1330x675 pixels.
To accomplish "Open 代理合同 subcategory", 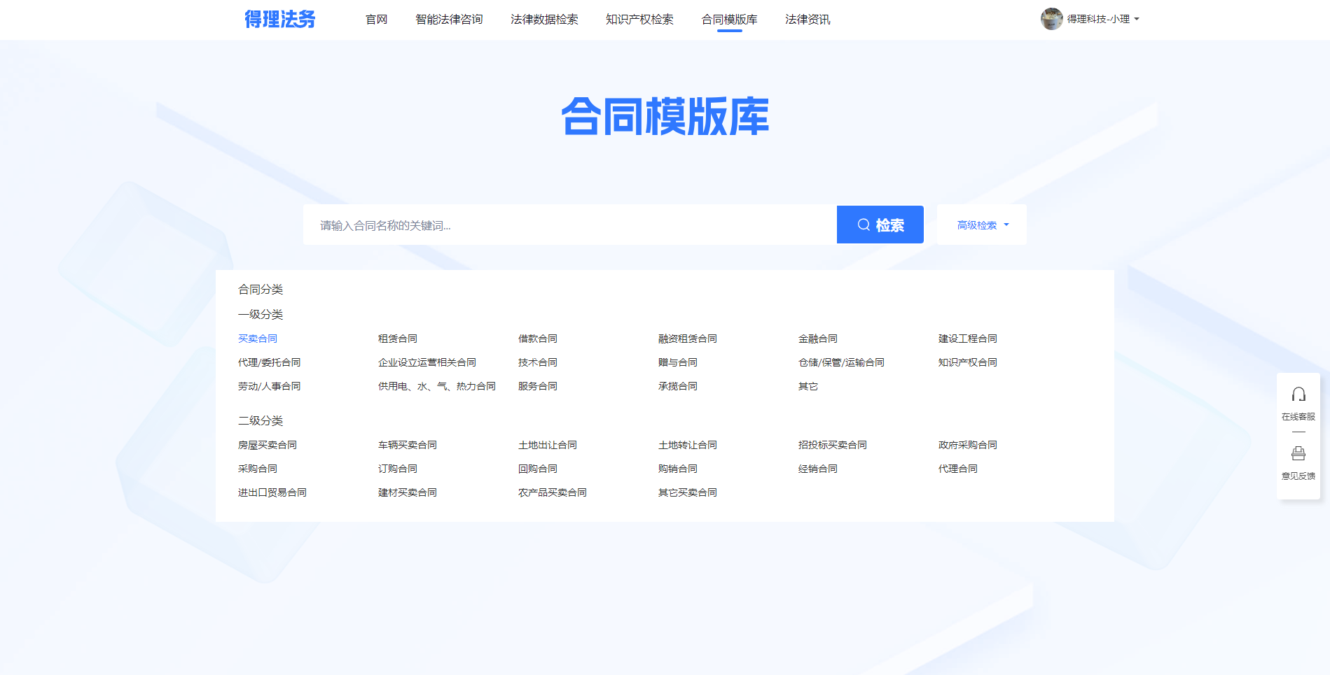I will point(958,469).
